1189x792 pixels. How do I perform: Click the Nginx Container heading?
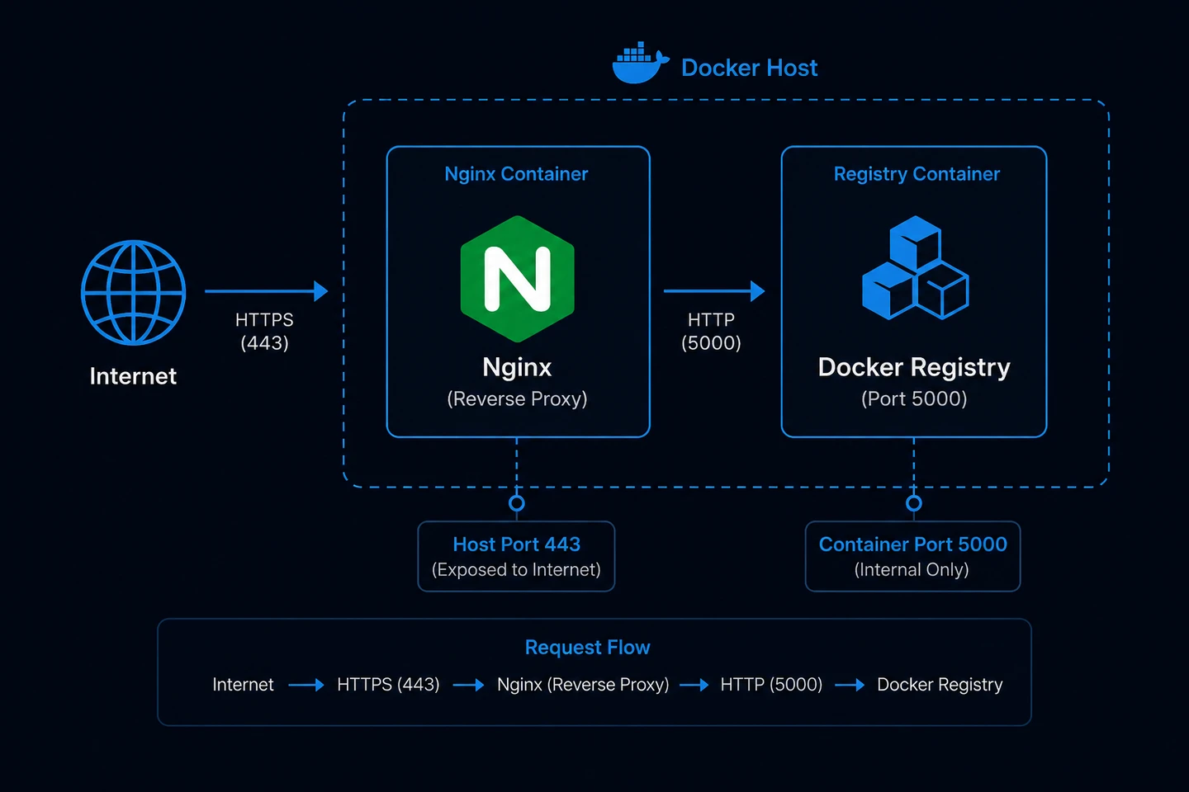pos(516,174)
